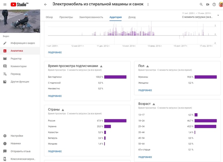
Task: Click warning triangle next to Возраст
Action: click(x=154, y=104)
